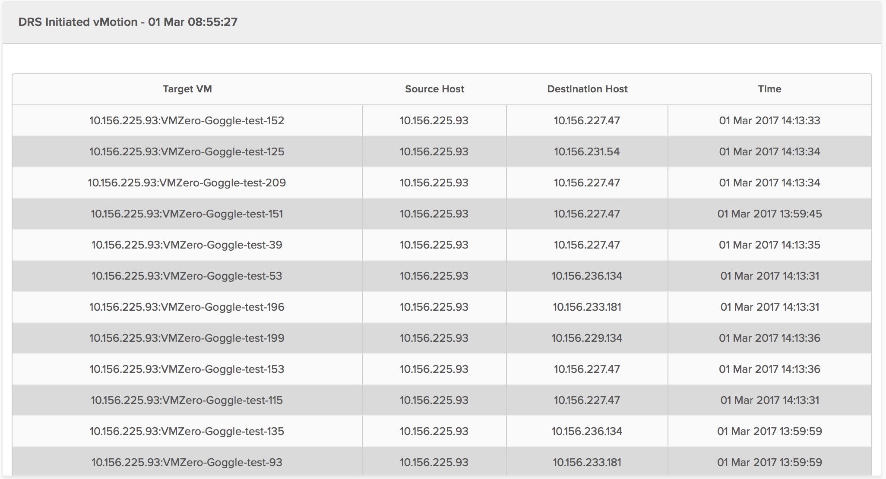This screenshot has height=479, width=886.
Task: Click destination host 10.156.229.134 cell
Action: coord(587,338)
